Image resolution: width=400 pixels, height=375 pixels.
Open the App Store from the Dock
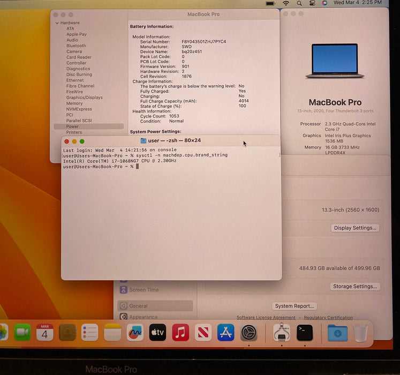(x=226, y=332)
